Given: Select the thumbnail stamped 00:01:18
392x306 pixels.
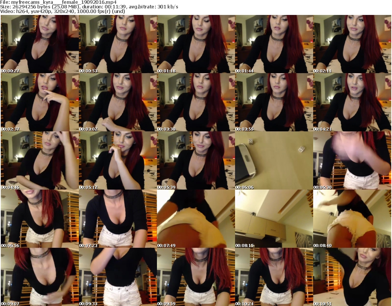Looking at the screenshot, I should coord(196,44).
